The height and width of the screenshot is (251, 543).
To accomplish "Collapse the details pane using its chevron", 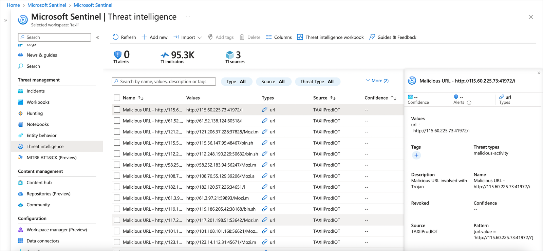I will click(539, 73).
